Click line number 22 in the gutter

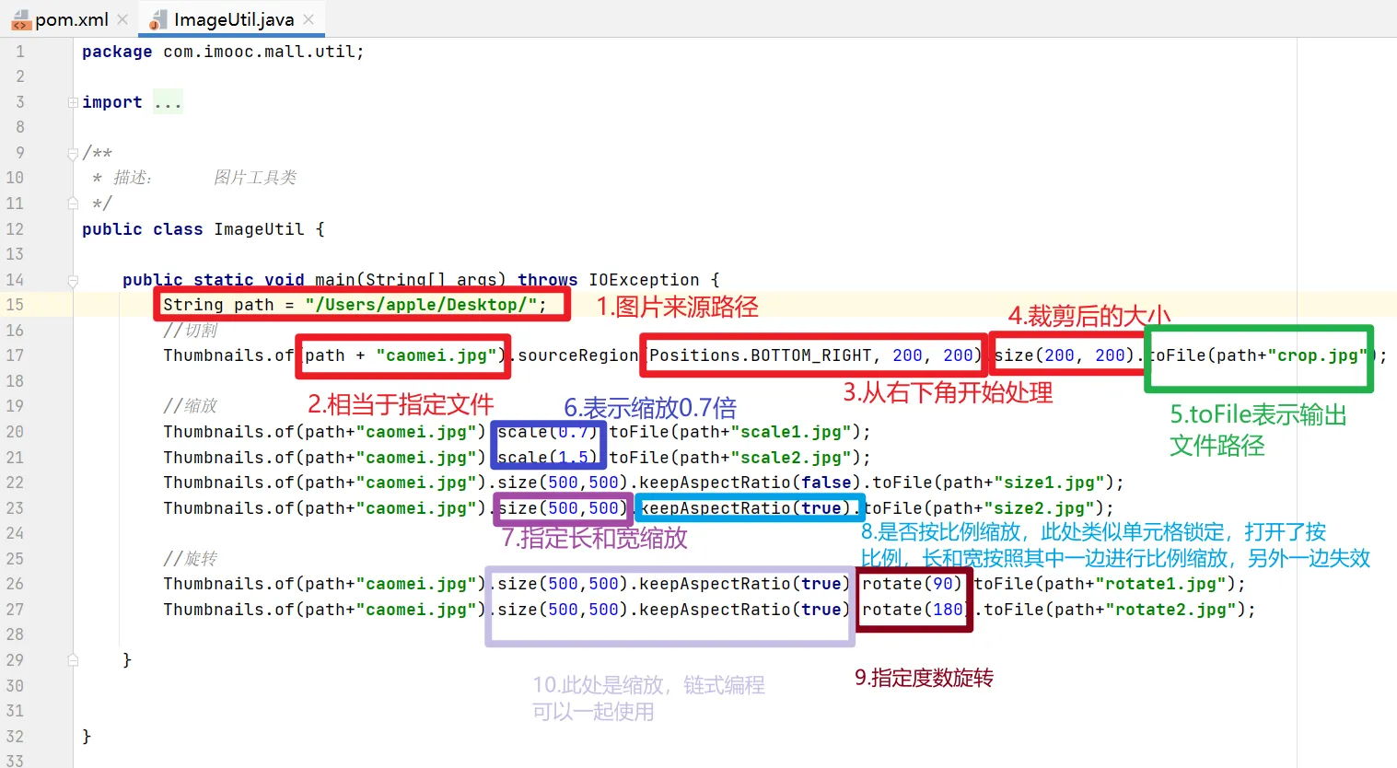click(x=15, y=483)
